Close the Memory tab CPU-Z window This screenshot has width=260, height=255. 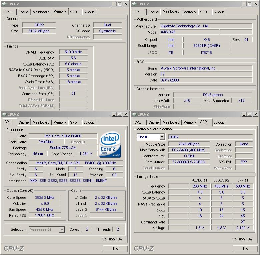(126, 4)
